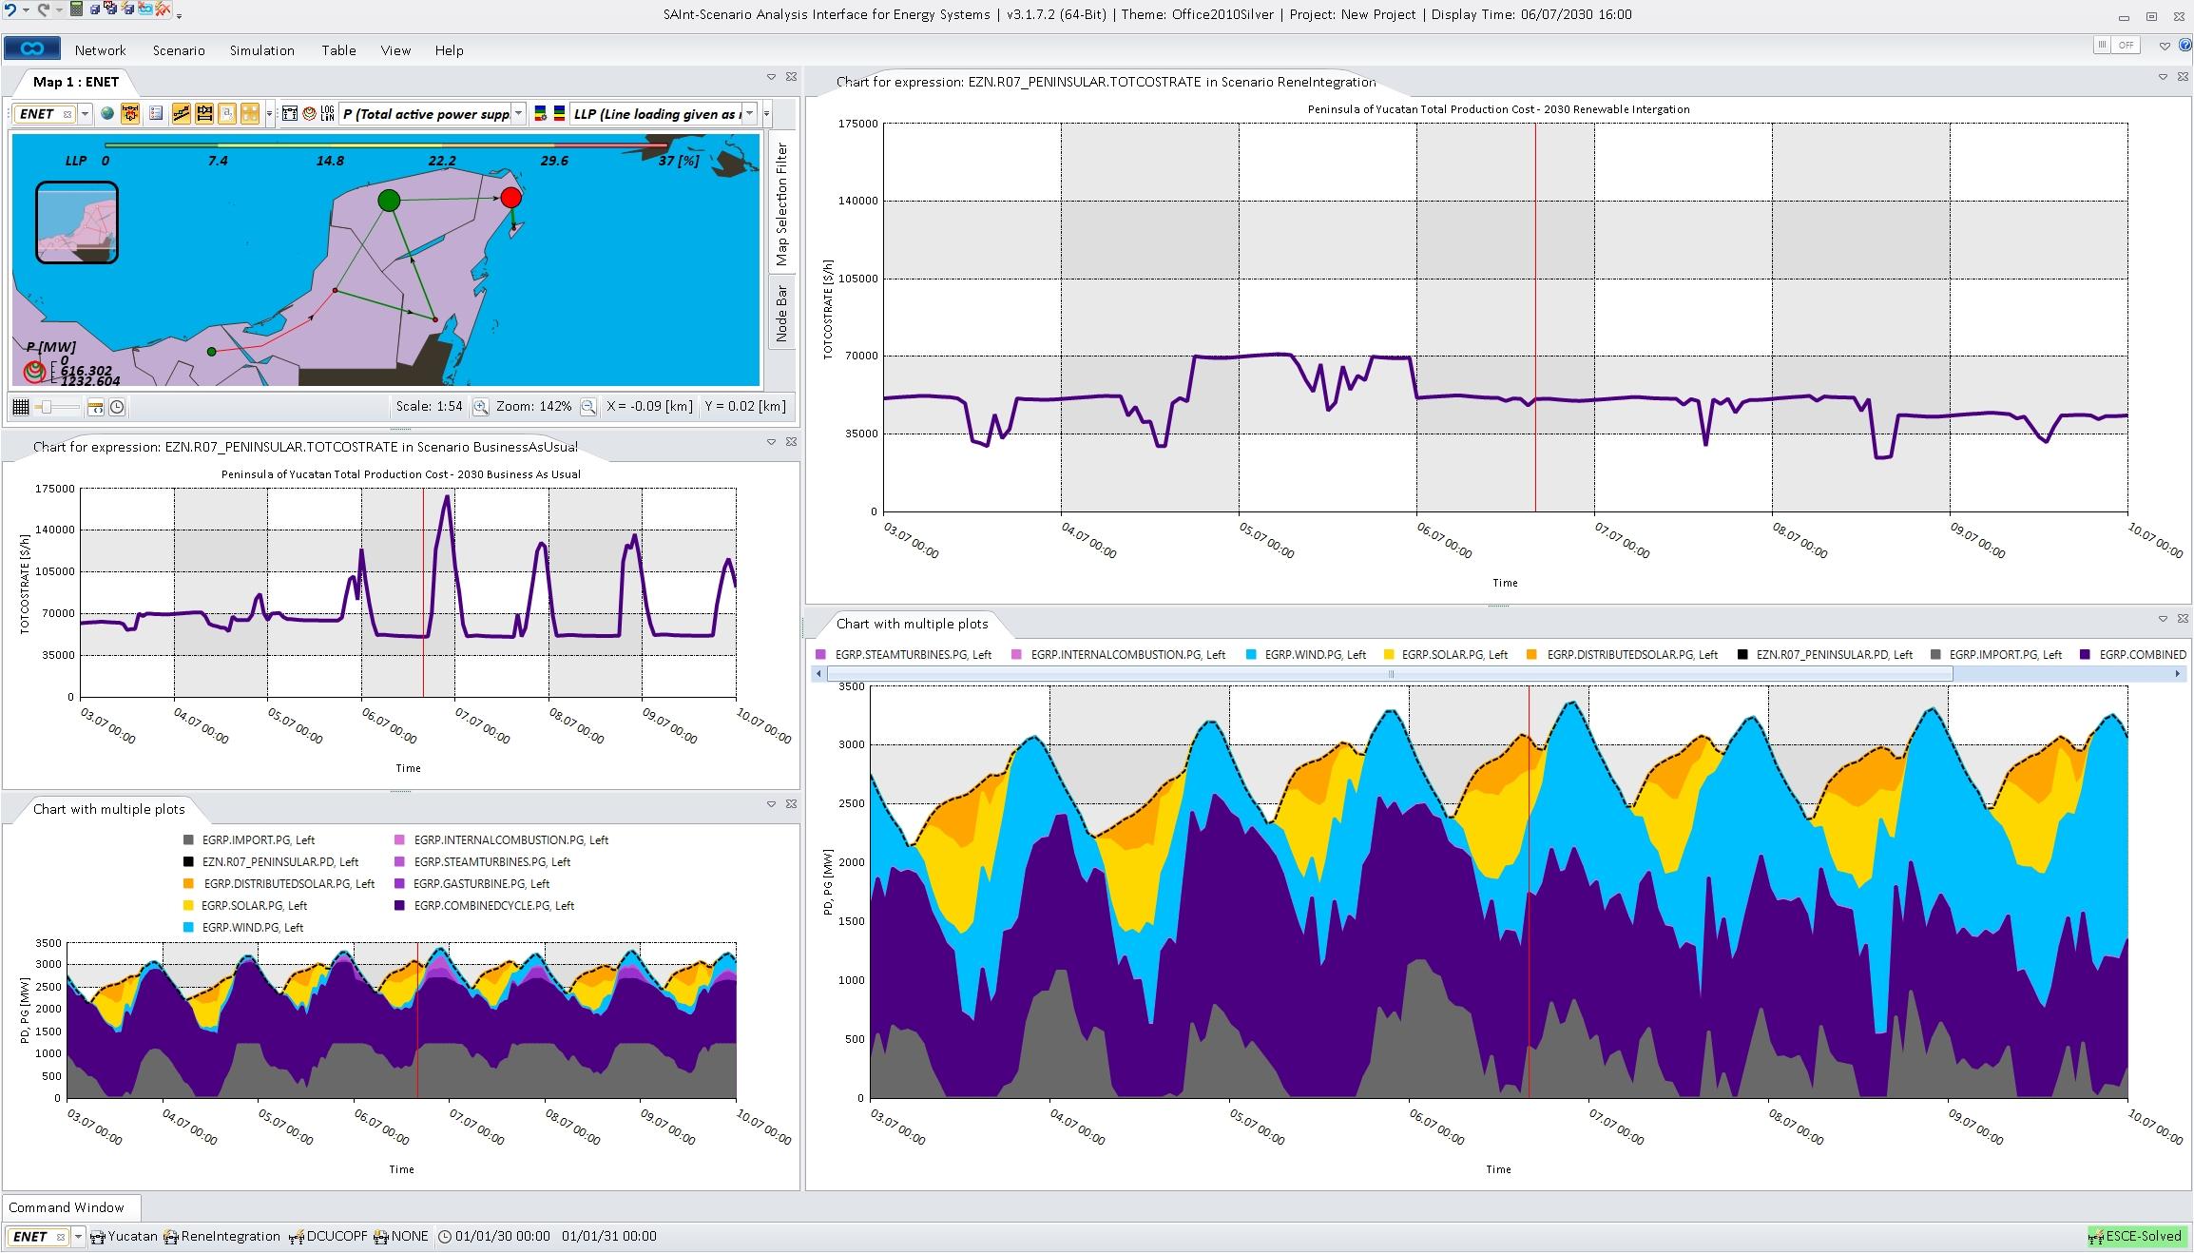Open the LLP line loading dropdown
The width and height of the screenshot is (2194, 1253).
750,114
